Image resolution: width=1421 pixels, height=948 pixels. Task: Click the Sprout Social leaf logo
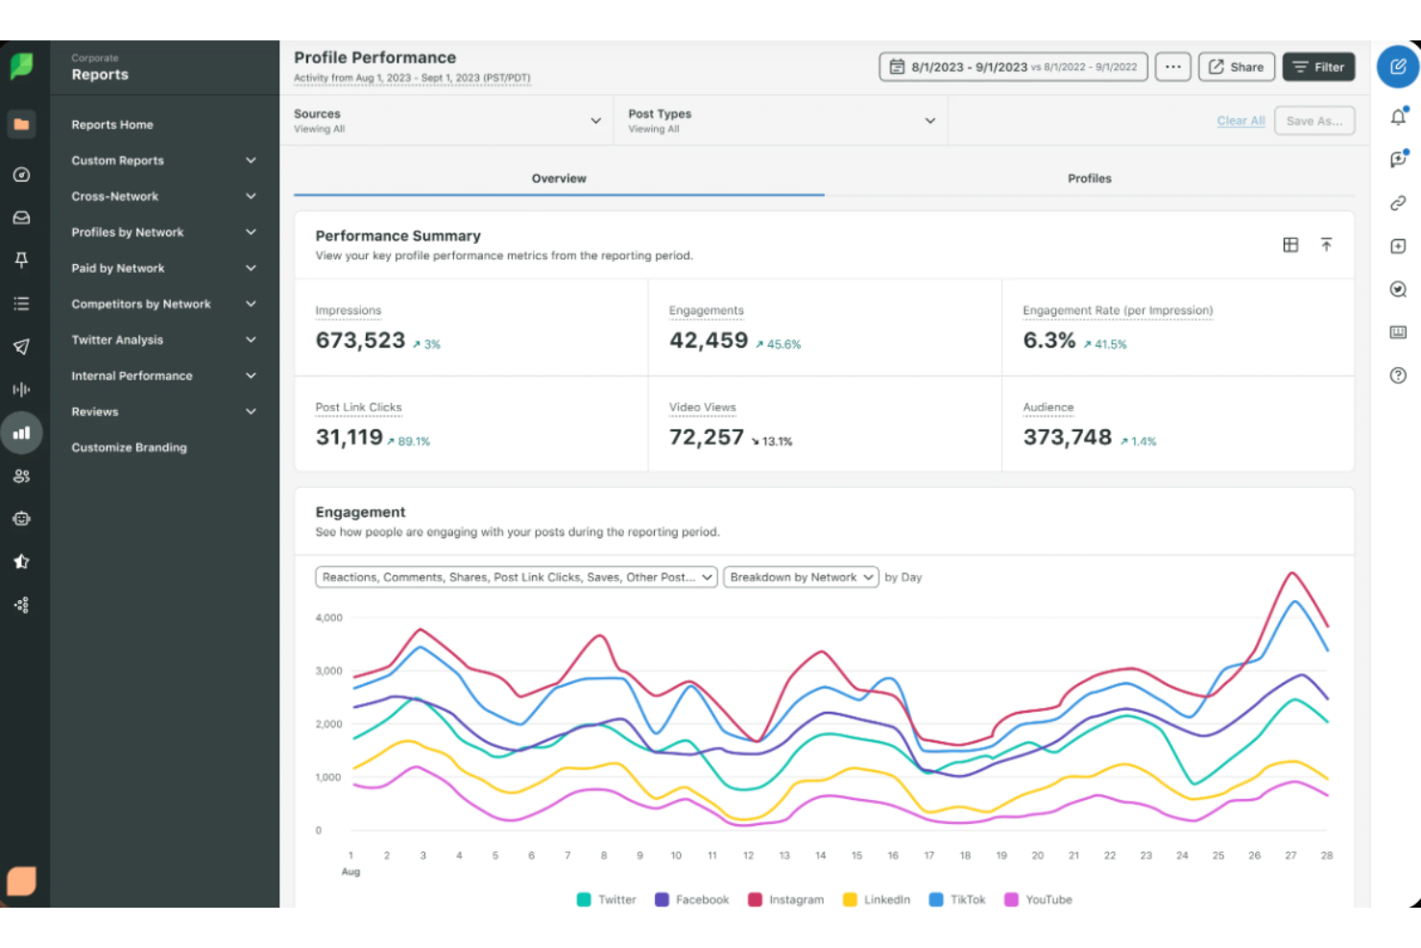point(21,67)
